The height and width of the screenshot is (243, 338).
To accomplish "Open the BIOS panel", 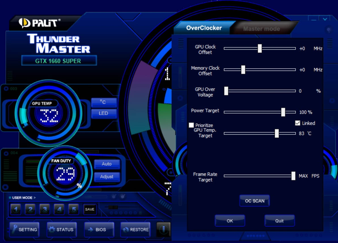I will click(99, 229).
